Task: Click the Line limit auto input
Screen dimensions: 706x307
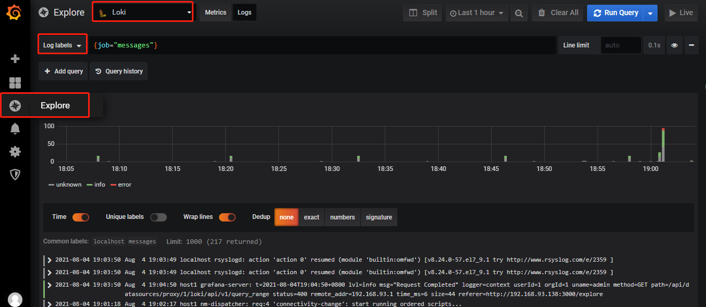Action: click(x=621, y=45)
